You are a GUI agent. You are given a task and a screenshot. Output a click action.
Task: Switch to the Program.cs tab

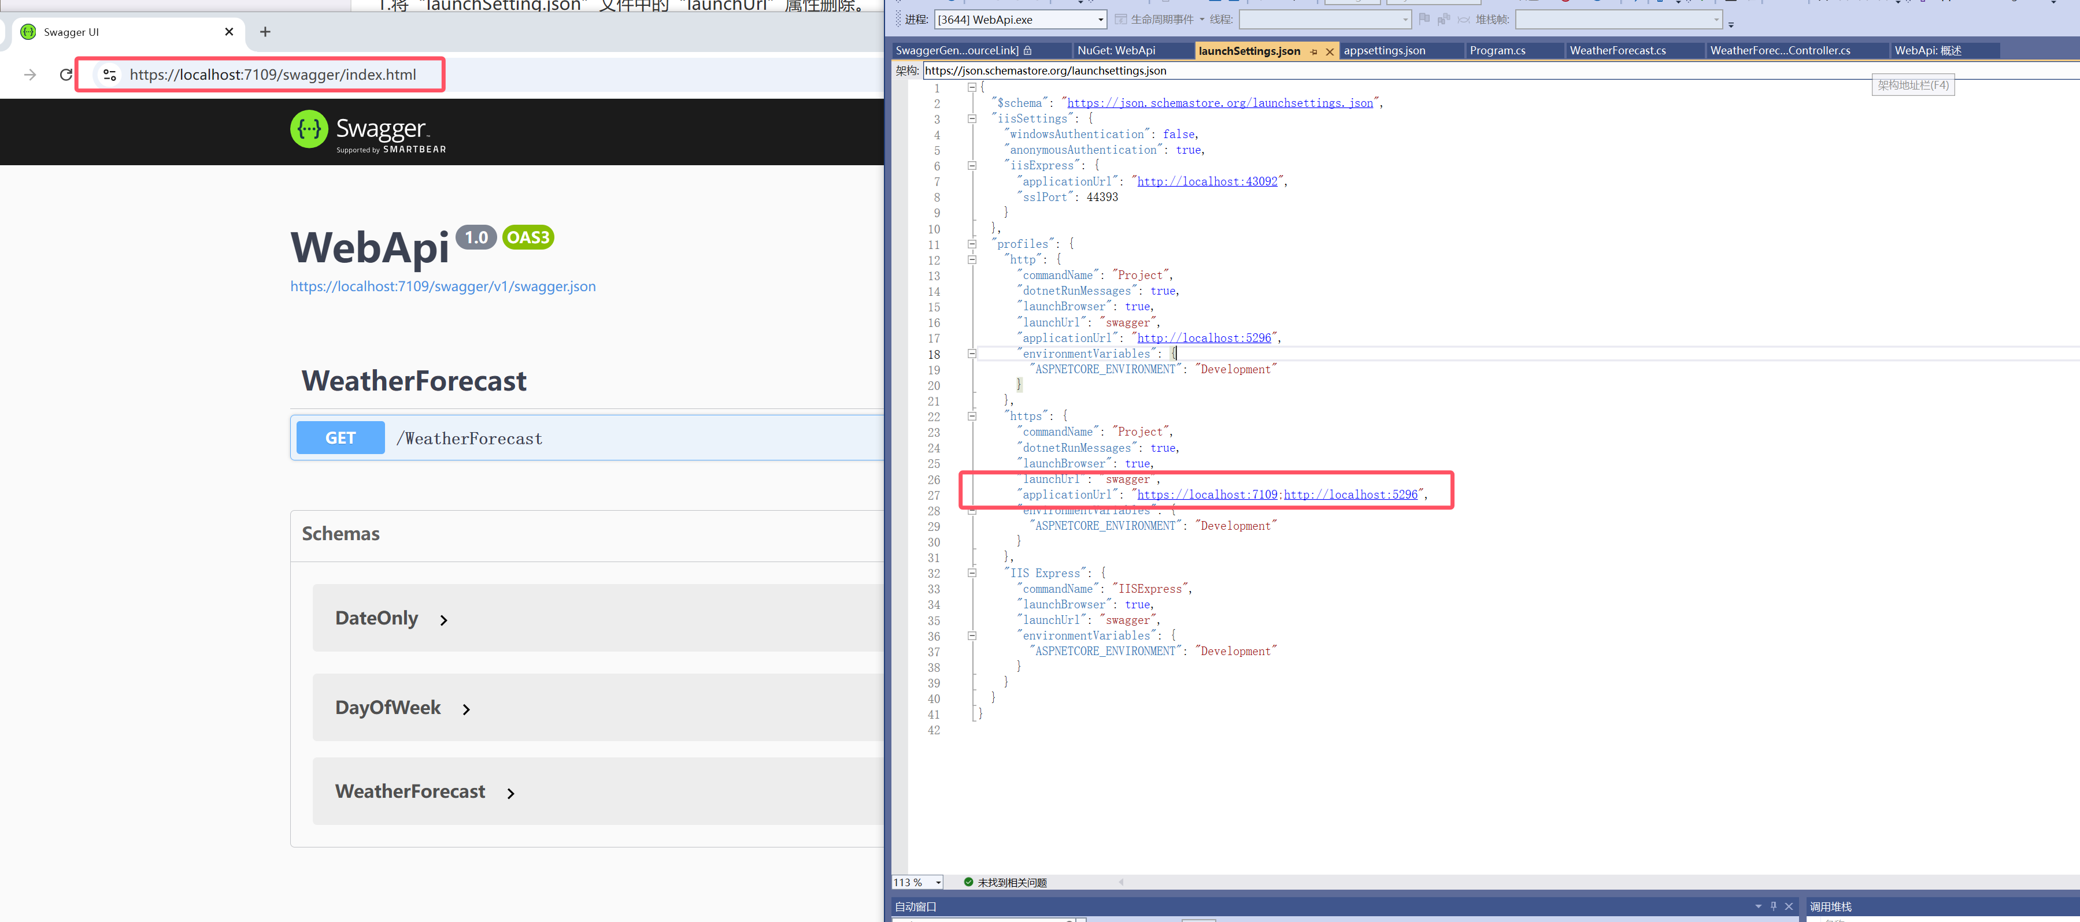click(x=1497, y=51)
